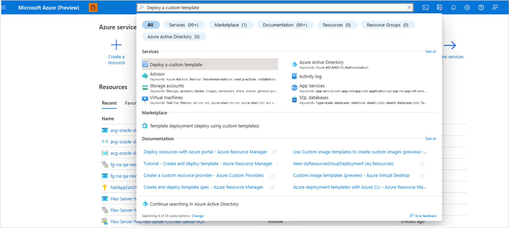Open Tutorial - Create and deploy template doc
The height and width of the screenshot is (228, 509).
tap(208, 163)
